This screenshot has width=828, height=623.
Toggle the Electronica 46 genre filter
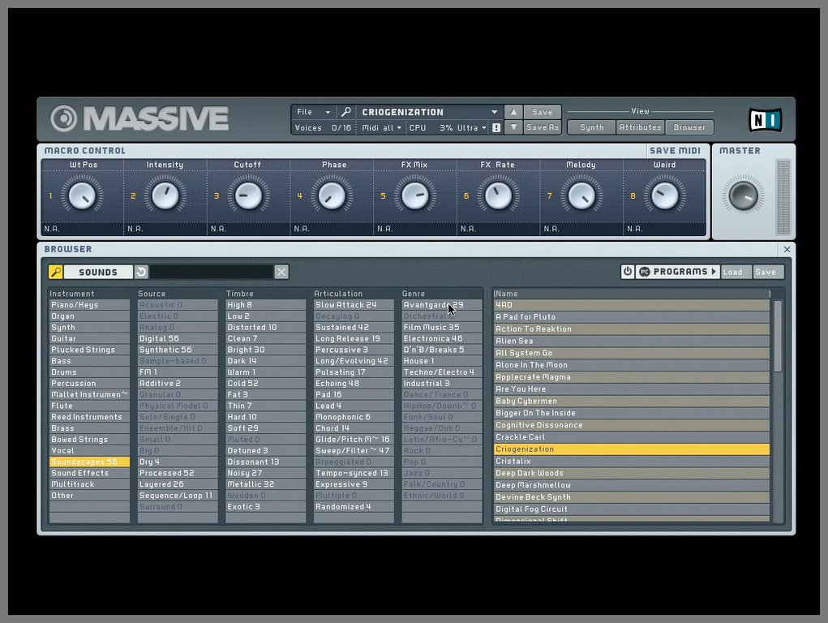pyautogui.click(x=442, y=339)
